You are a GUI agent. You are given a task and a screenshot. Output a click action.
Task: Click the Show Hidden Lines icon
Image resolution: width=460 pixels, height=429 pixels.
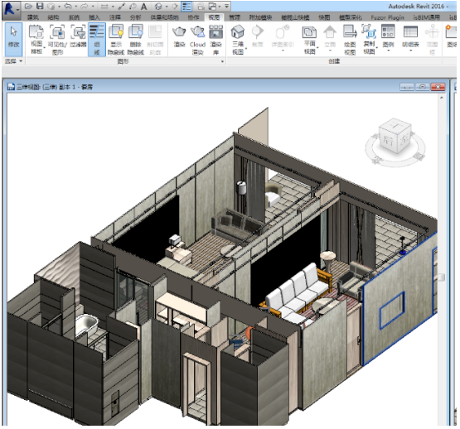(x=116, y=40)
